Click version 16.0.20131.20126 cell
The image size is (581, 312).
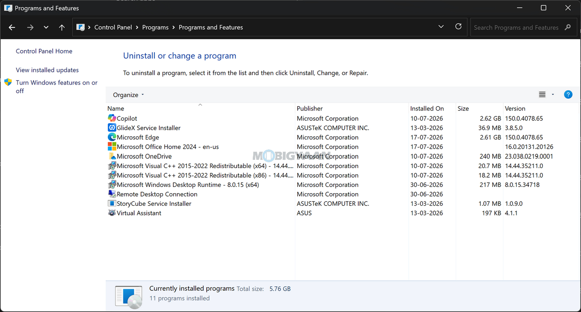[x=529, y=147]
